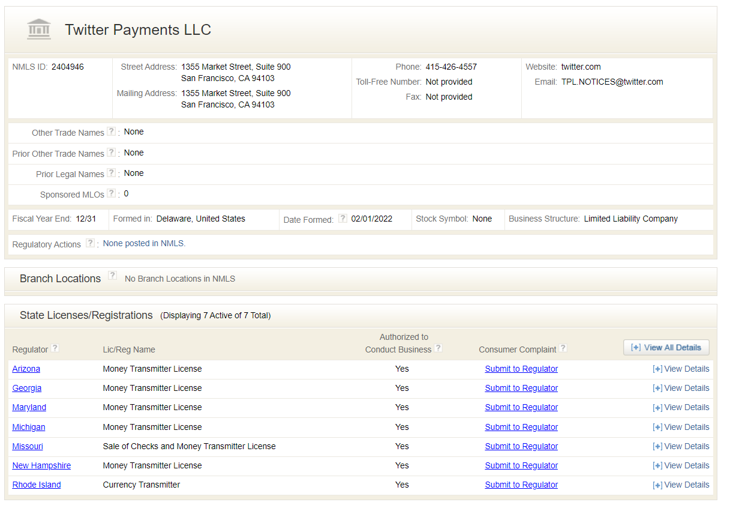Click the State Licenses/Registrations heading
Screen dimensions: 733x505
tap(86, 315)
